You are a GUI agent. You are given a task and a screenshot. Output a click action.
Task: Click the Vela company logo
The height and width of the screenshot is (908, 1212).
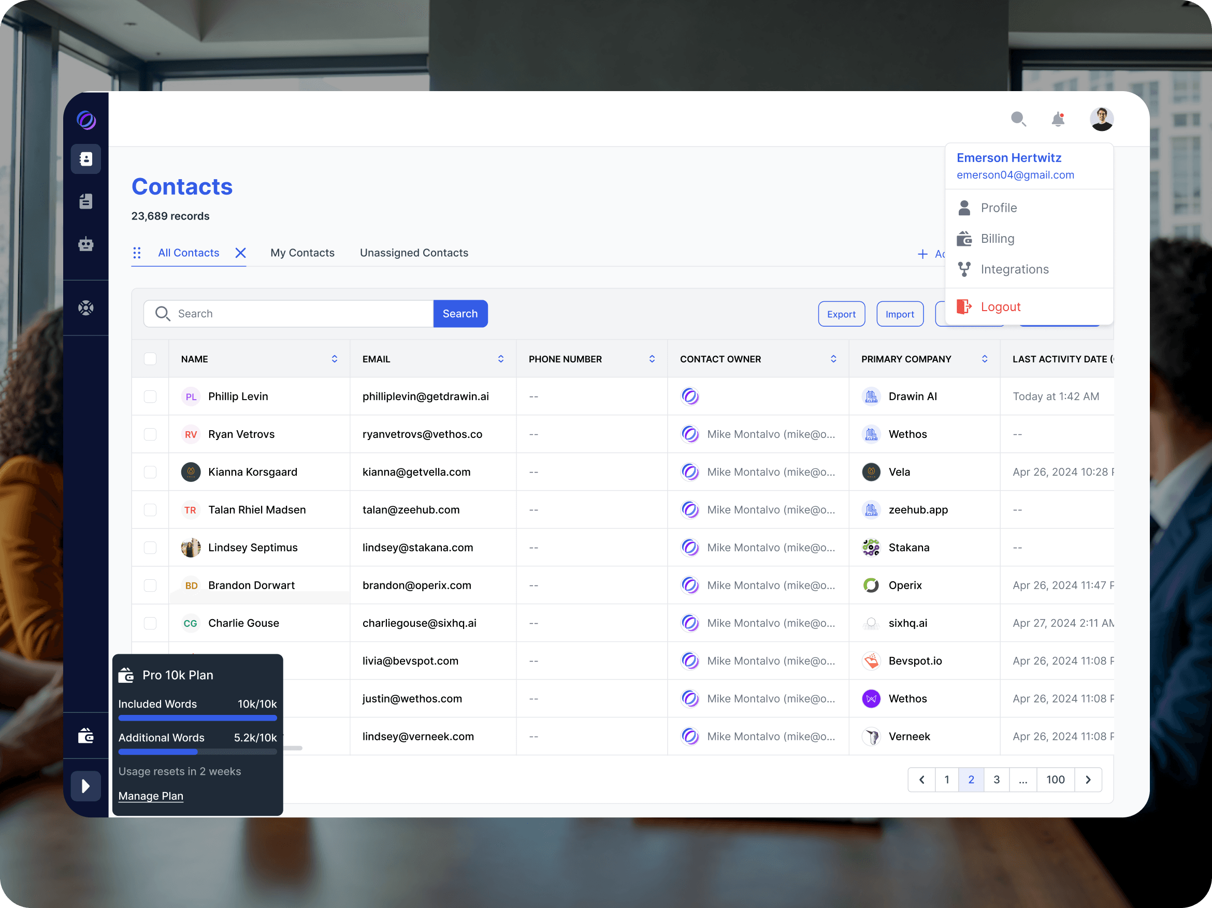click(x=871, y=472)
